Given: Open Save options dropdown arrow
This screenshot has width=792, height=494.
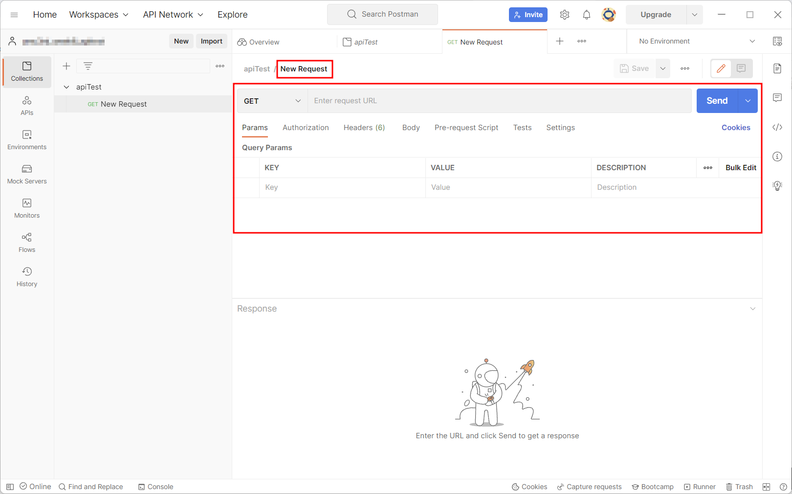Looking at the screenshot, I should pos(663,68).
